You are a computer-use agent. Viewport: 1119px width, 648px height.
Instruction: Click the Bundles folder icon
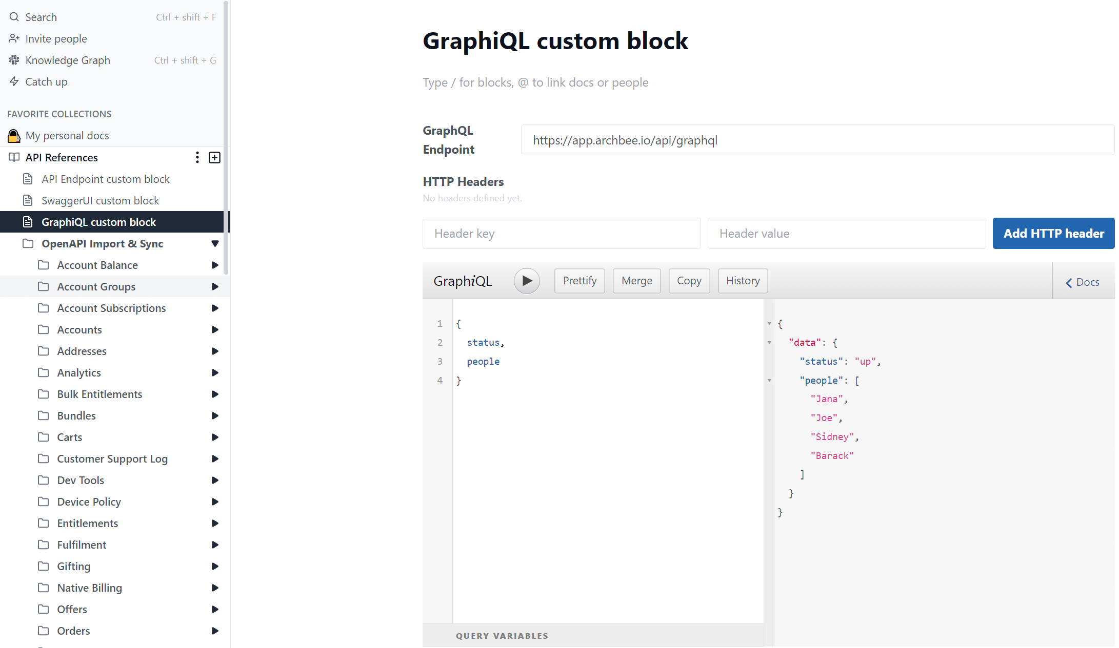click(x=44, y=415)
